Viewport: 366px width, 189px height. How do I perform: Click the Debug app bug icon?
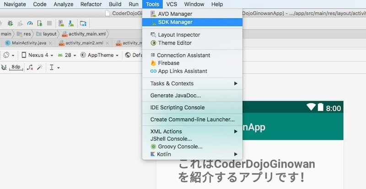point(10,23)
